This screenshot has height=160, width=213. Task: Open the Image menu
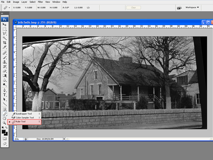[x=16, y=2]
